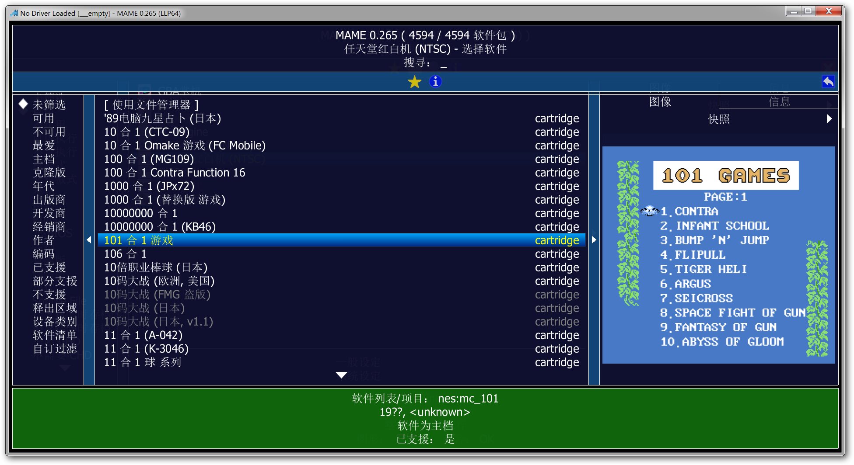Image resolution: width=854 pixels, height=465 pixels.
Task: Toggle the favorites star icon
Action: 414,82
